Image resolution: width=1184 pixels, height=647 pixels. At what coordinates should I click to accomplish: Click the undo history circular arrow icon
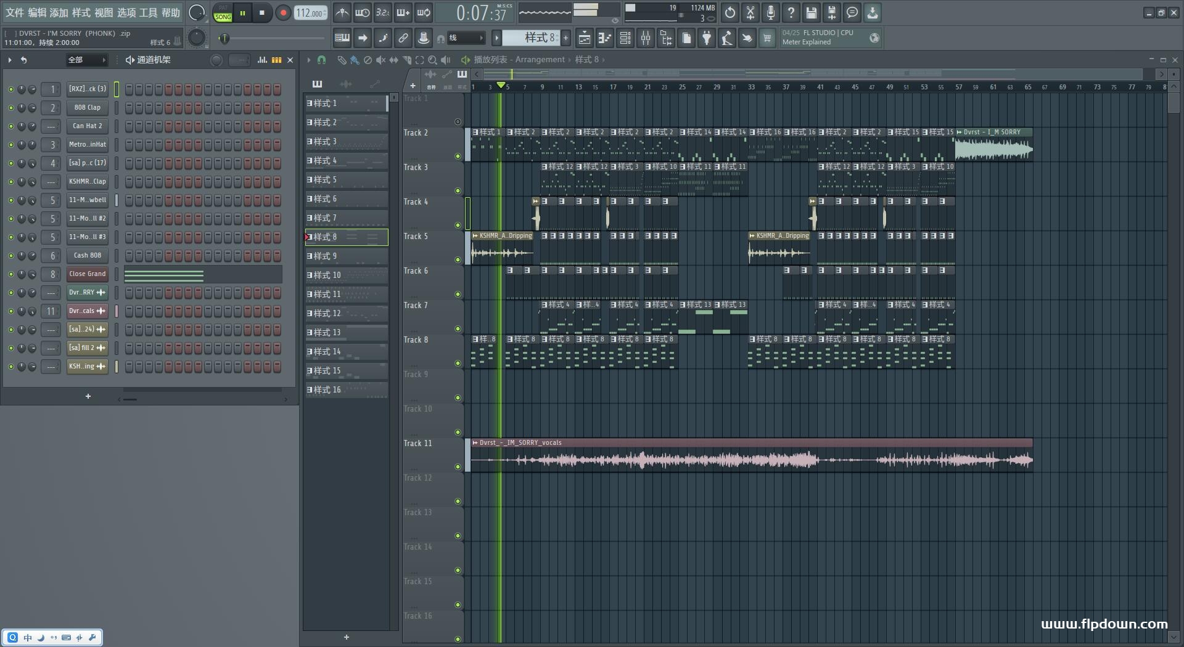(730, 12)
